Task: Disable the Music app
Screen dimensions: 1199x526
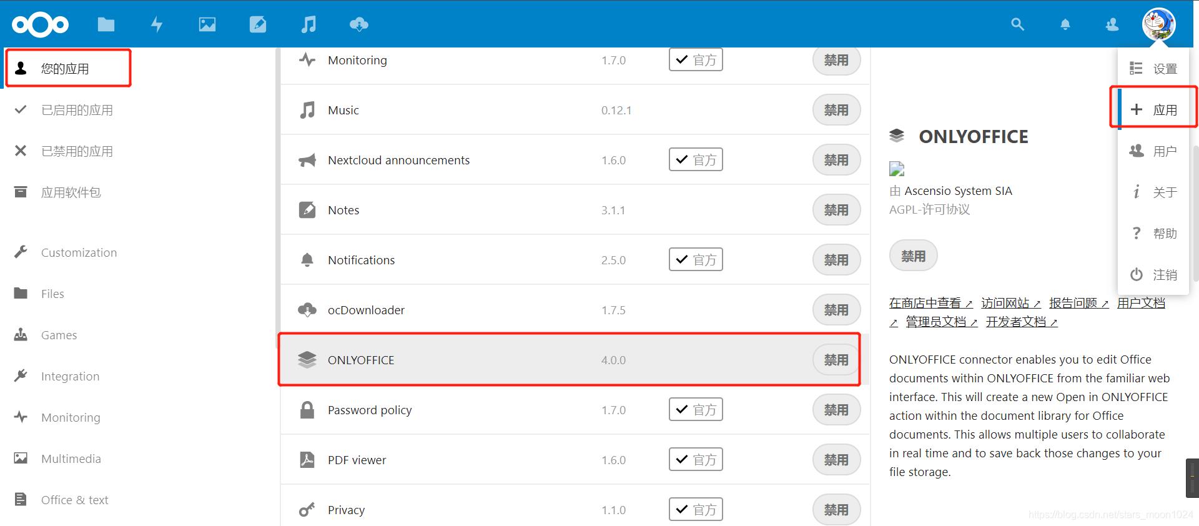Action: click(836, 110)
